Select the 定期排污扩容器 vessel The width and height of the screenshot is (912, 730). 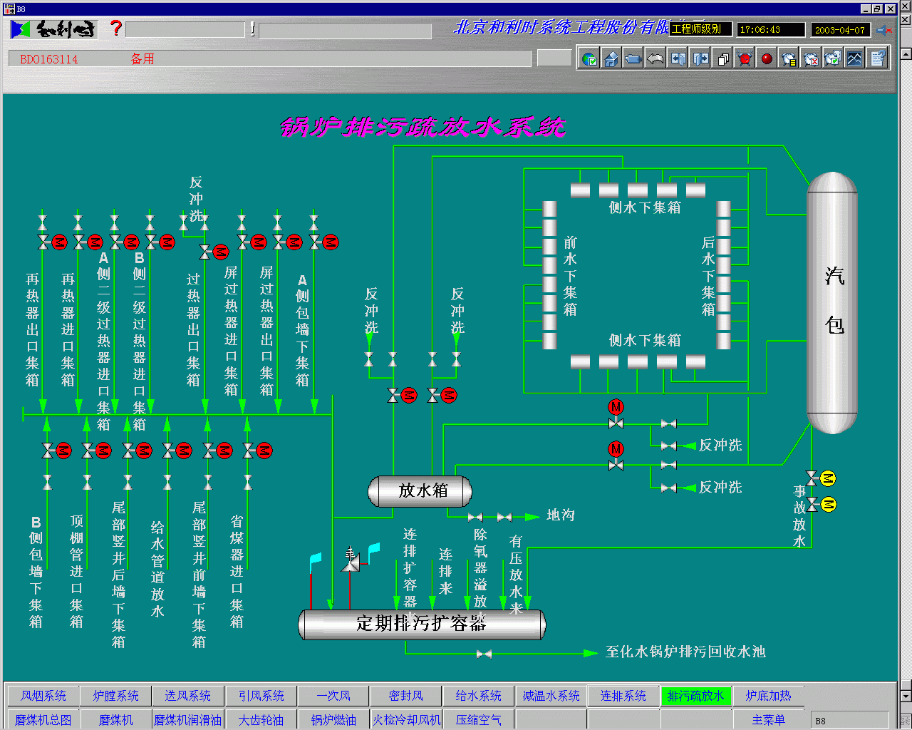tap(422, 624)
